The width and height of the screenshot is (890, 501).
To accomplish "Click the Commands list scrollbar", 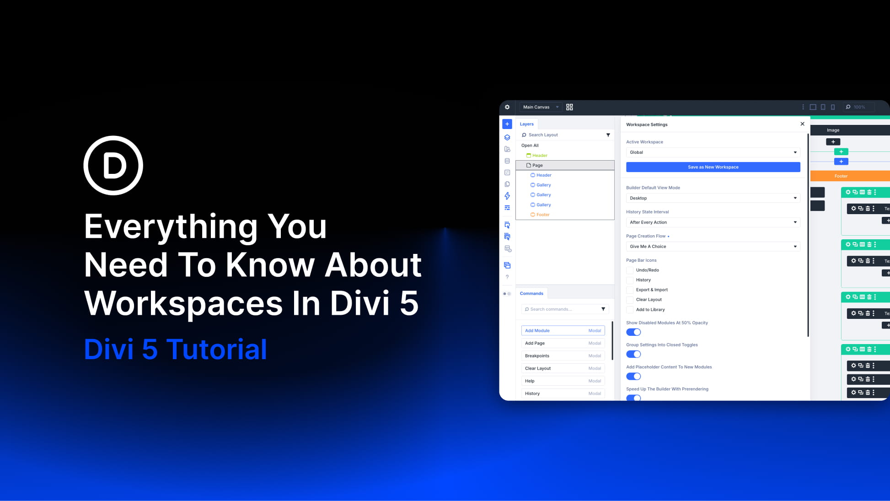I will pyautogui.click(x=612, y=341).
